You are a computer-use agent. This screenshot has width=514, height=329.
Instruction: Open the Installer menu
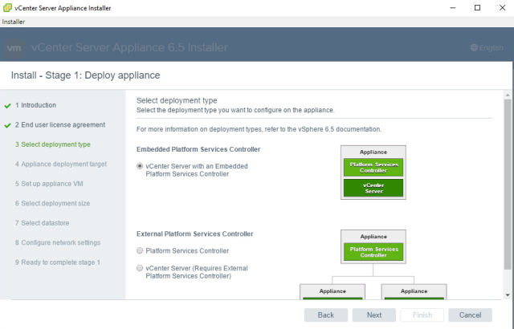pyautogui.click(x=14, y=22)
